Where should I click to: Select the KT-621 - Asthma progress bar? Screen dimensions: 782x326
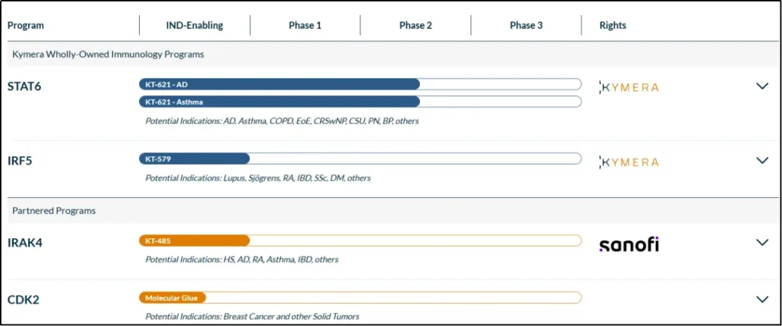280,102
